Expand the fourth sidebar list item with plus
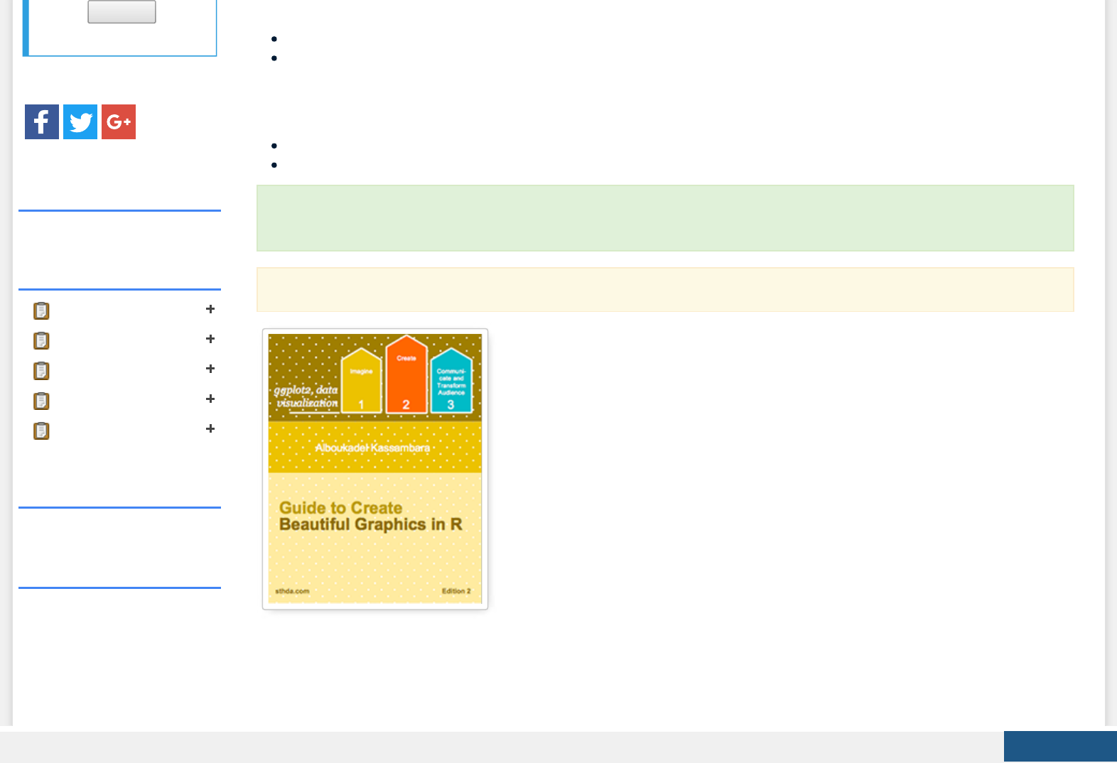This screenshot has height=763, width=1117. [210, 399]
